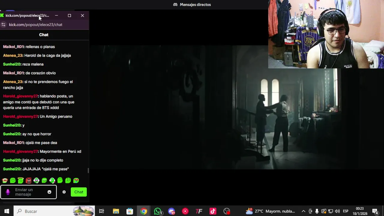Open the red YouTube Music taskbar icon
The image size is (384, 216).
[185, 211]
